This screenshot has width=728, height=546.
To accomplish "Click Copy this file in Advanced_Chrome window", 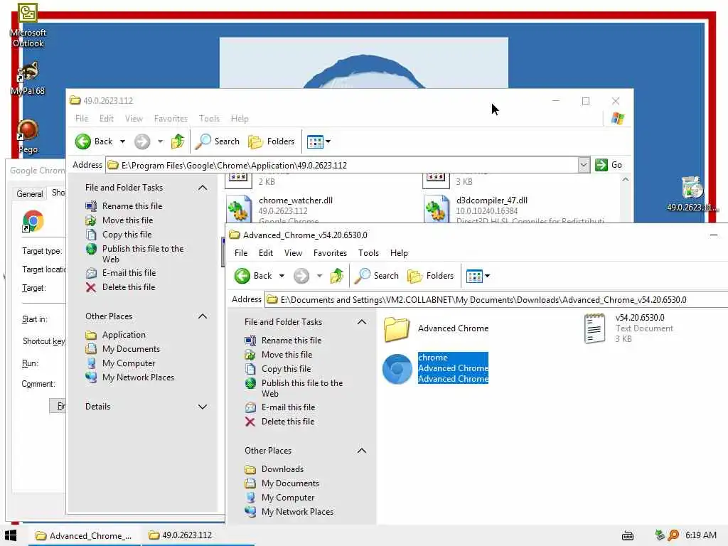I will pos(278,369).
